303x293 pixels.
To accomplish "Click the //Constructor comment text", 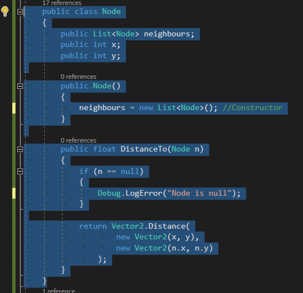I will pos(253,107).
